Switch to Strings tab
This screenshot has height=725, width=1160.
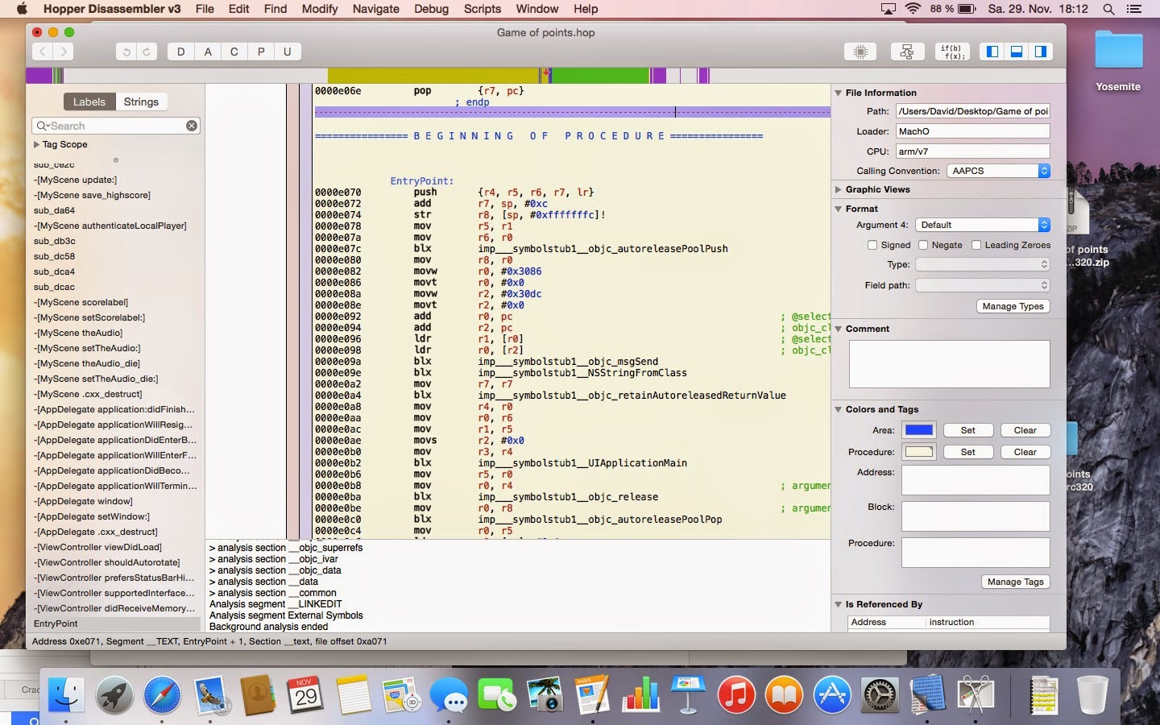pyautogui.click(x=141, y=101)
